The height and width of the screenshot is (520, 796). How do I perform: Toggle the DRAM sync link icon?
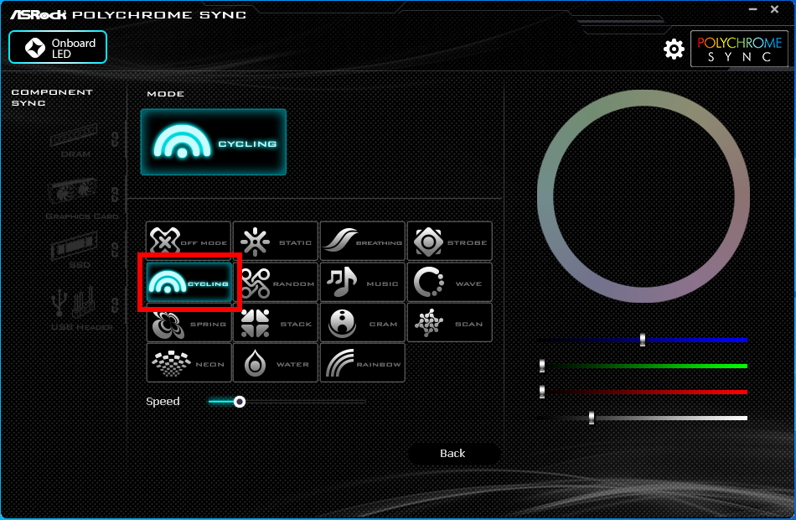[x=116, y=138]
